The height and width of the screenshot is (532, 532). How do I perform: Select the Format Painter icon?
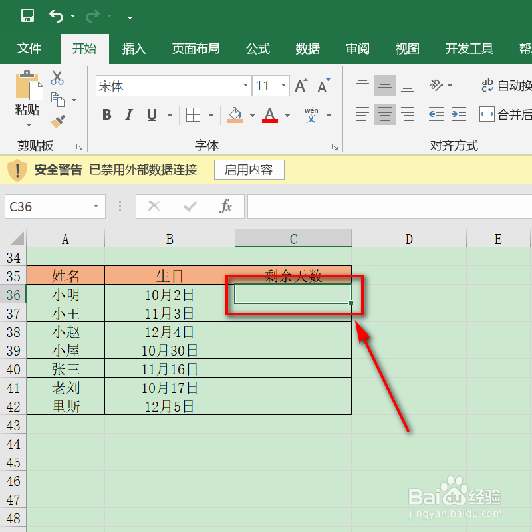[58, 122]
